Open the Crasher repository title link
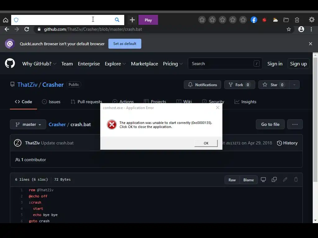Image resolution: width=318 pixels, height=238 pixels. tap(53, 85)
